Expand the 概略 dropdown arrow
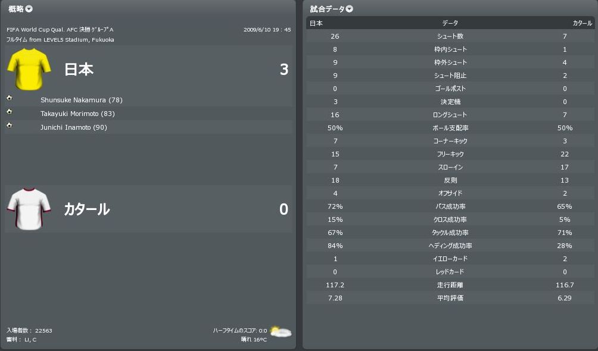This screenshot has width=598, height=351. tap(30, 9)
